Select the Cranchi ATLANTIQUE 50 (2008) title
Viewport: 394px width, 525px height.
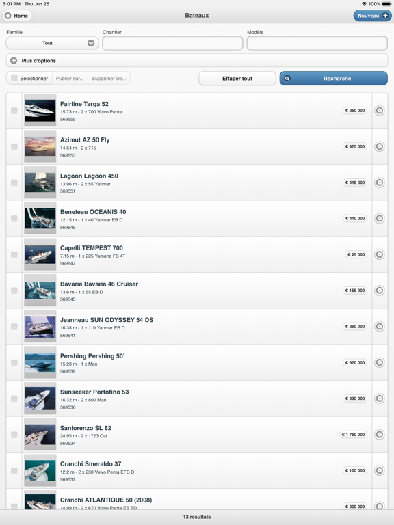coord(106,500)
